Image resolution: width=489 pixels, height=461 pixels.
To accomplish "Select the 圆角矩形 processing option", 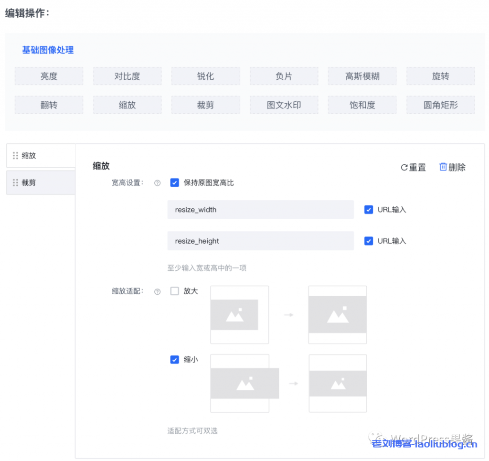I will coord(440,105).
